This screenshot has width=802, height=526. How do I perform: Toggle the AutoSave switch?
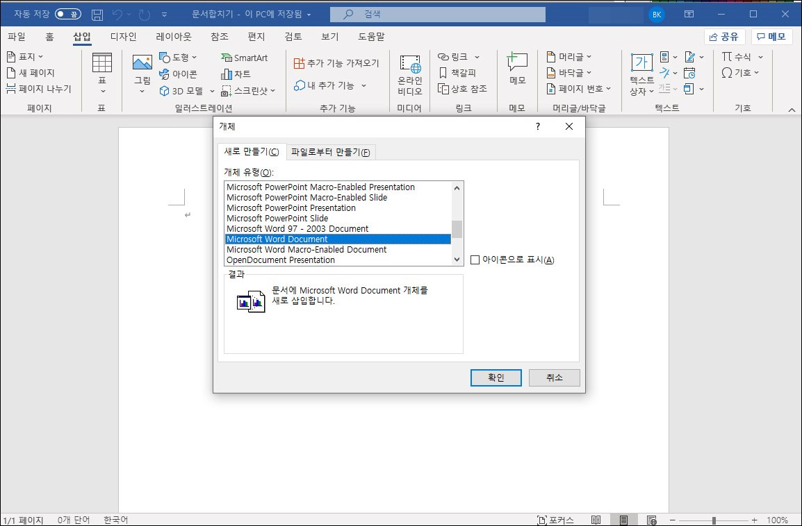point(68,15)
